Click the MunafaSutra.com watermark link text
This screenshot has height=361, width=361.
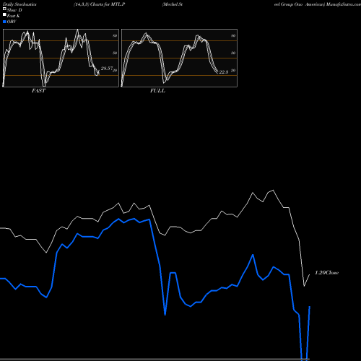pos(344,4)
